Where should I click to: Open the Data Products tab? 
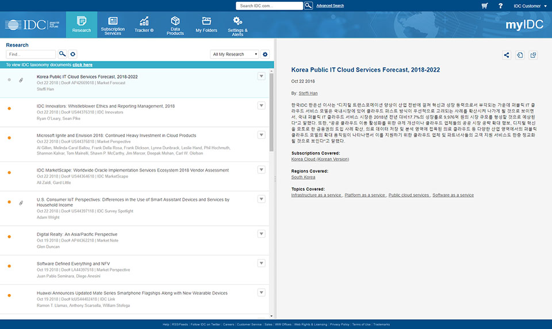pyautogui.click(x=175, y=25)
